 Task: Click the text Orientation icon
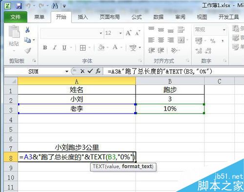tap(174, 50)
